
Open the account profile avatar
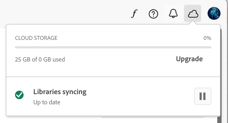214,13
